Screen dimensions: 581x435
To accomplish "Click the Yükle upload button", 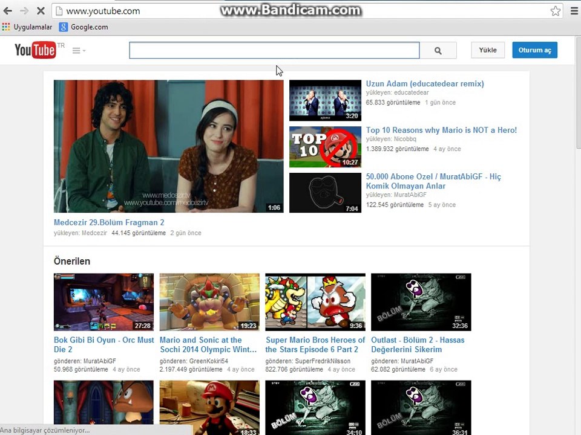I will (x=488, y=50).
